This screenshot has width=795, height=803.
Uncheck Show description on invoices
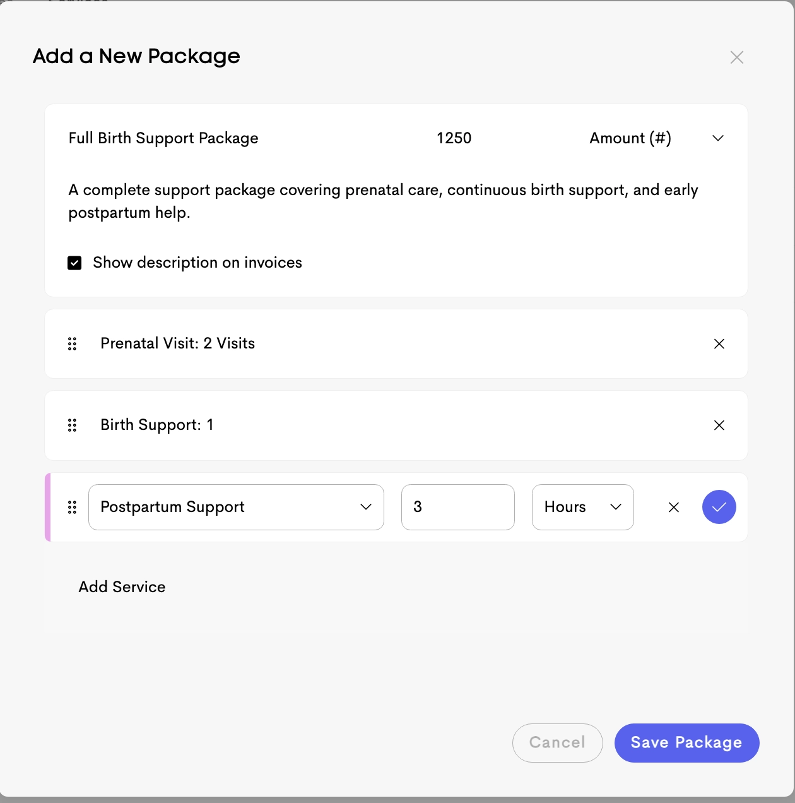(x=74, y=263)
